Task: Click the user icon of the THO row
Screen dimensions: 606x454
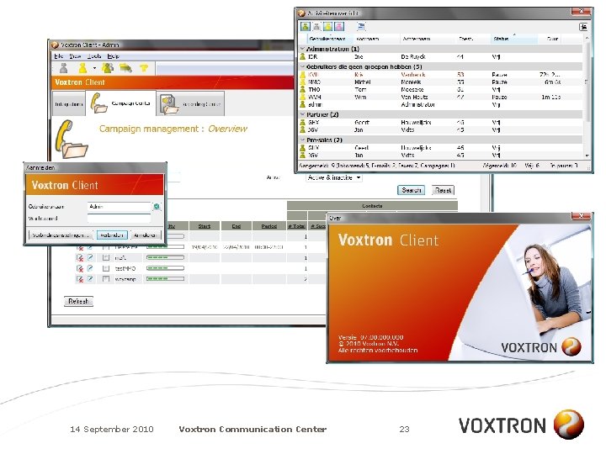Action: (303, 90)
